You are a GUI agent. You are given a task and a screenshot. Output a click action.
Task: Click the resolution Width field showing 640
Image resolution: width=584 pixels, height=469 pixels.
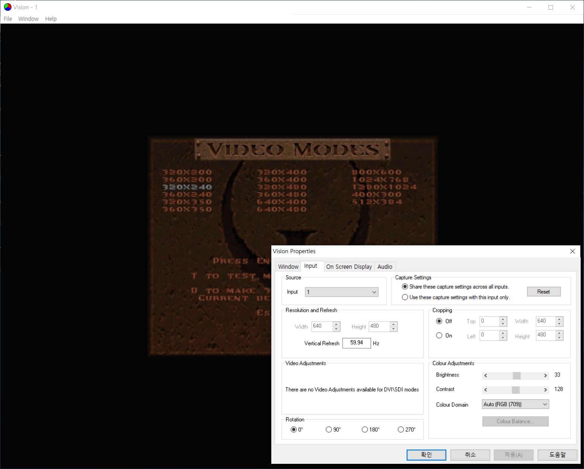322,326
